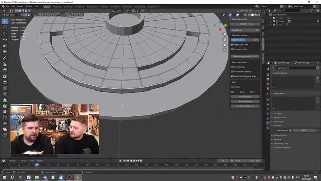Expand Quad Size settings section

coord(240,35)
